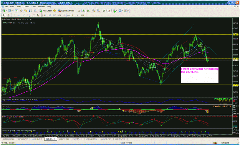Viewport: 240px width, 145px height.
Task: Select the H4 timeframe
Action: point(69,15)
